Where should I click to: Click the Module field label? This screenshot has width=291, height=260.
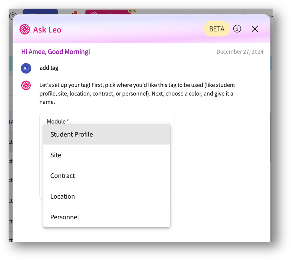[56, 121]
